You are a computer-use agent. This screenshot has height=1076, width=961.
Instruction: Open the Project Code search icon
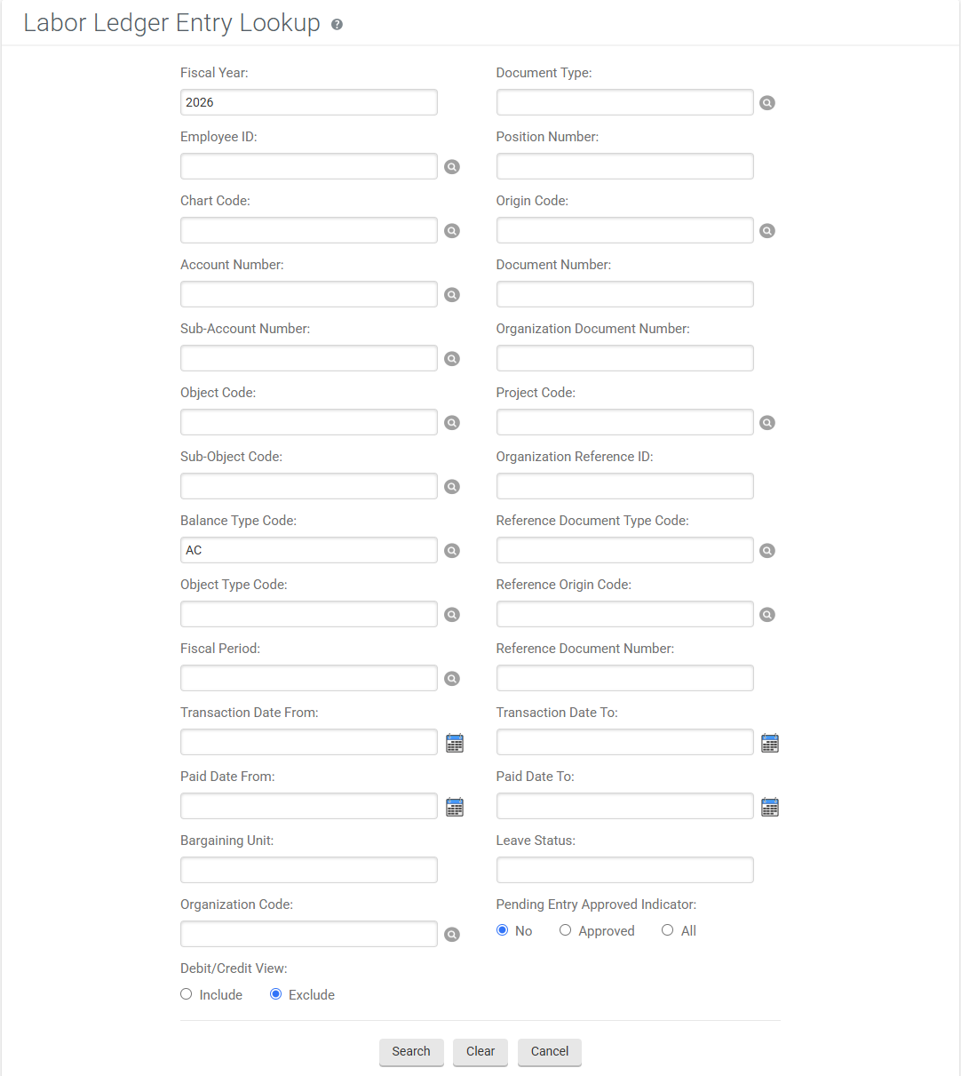click(767, 423)
